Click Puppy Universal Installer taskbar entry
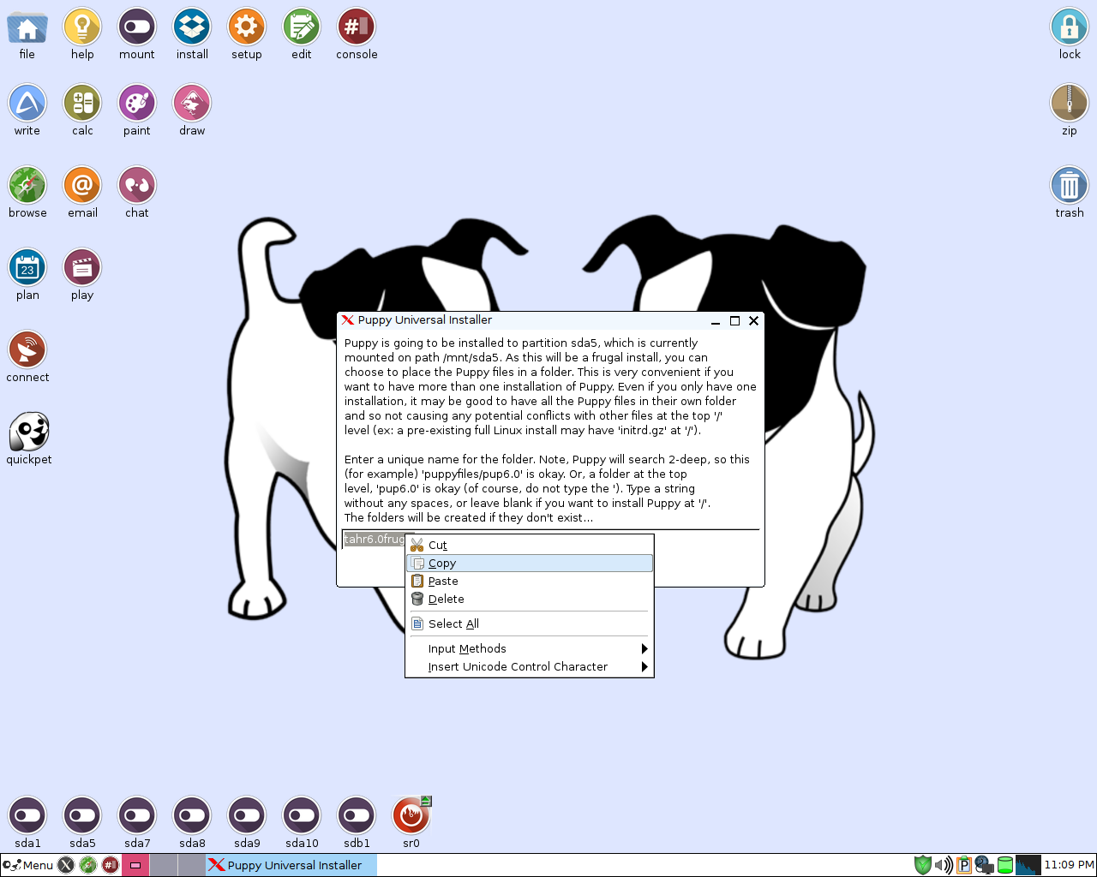Image resolution: width=1097 pixels, height=877 pixels. coord(291,865)
